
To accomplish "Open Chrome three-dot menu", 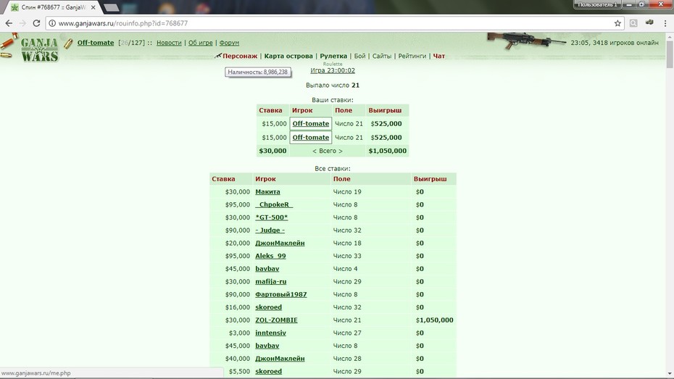I will pyautogui.click(x=665, y=23).
